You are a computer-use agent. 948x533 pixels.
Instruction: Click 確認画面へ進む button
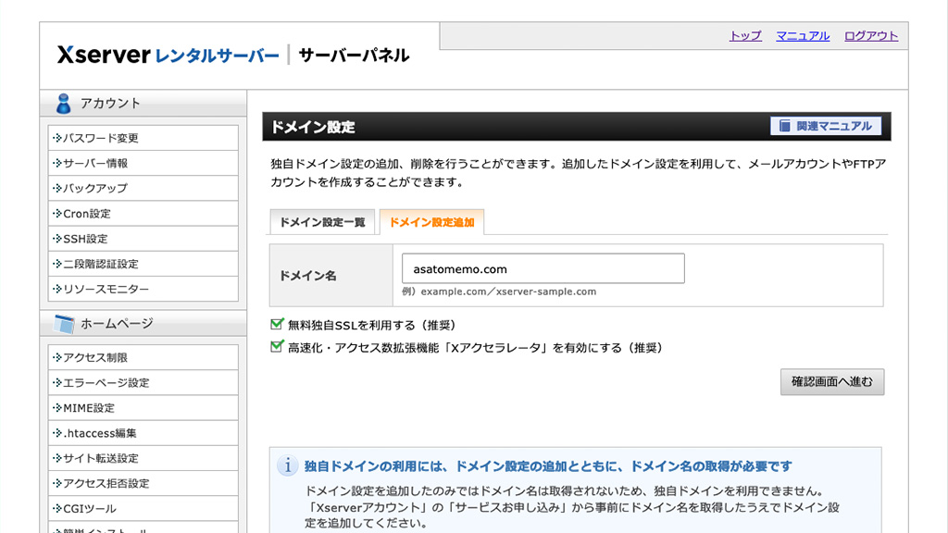point(832,382)
